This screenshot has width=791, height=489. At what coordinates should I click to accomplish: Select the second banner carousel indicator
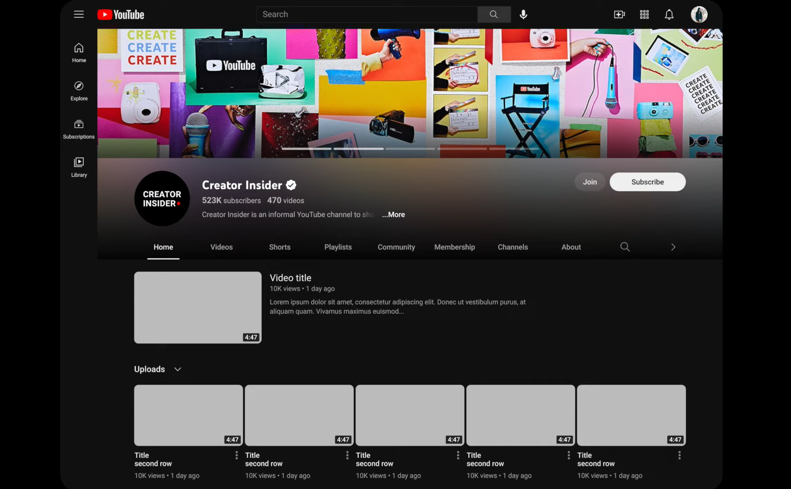pyautogui.click(x=358, y=149)
